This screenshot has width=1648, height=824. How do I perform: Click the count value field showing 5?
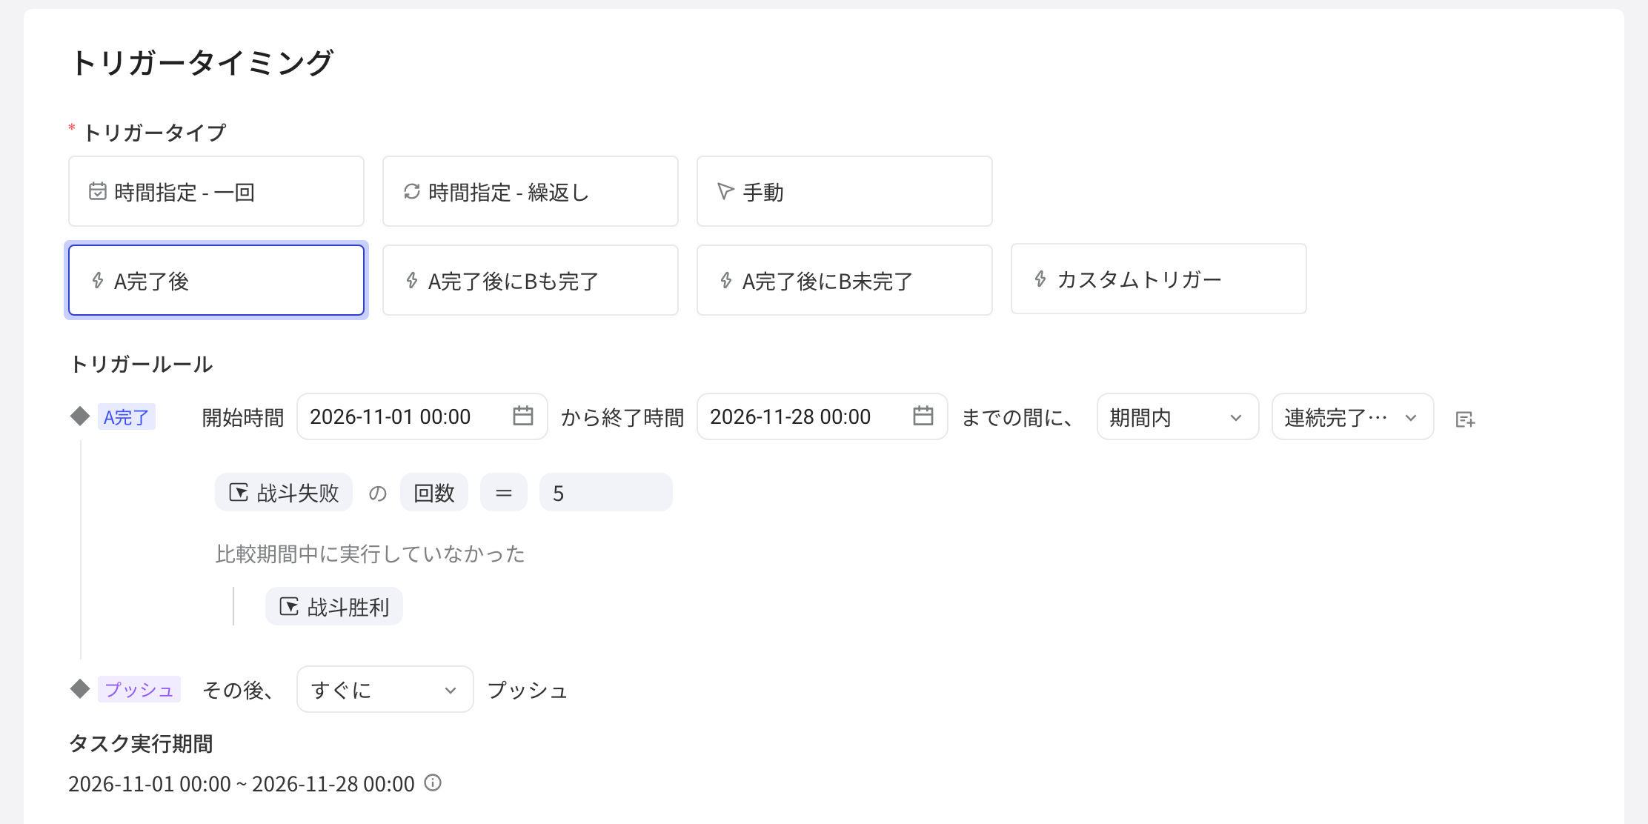(x=606, y=492)
